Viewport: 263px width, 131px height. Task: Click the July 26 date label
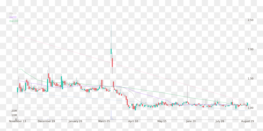[x=220, y=121]
